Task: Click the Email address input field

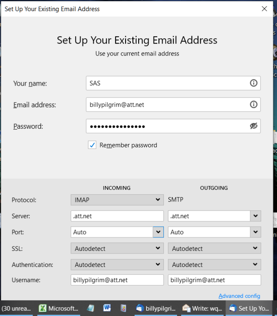Action: [167, 105]
